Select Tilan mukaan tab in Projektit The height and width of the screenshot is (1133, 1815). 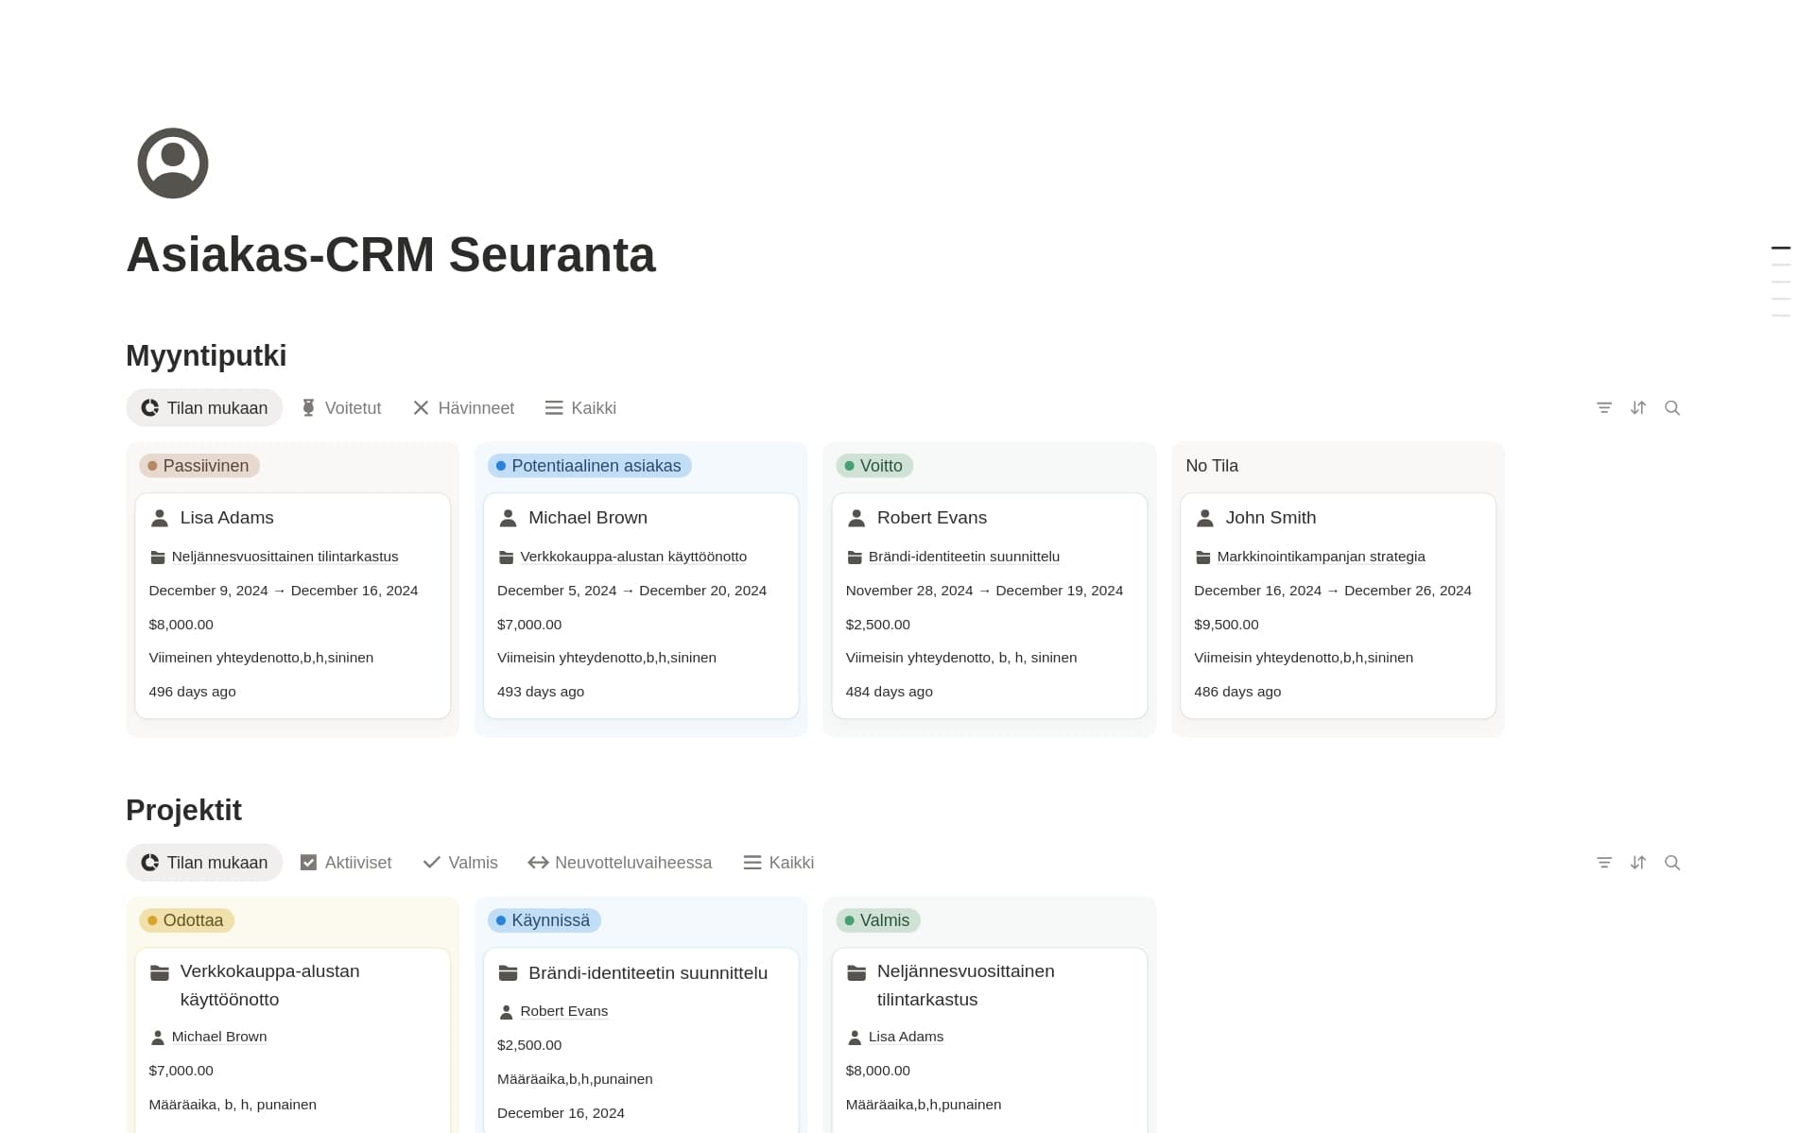click(204, 863)
